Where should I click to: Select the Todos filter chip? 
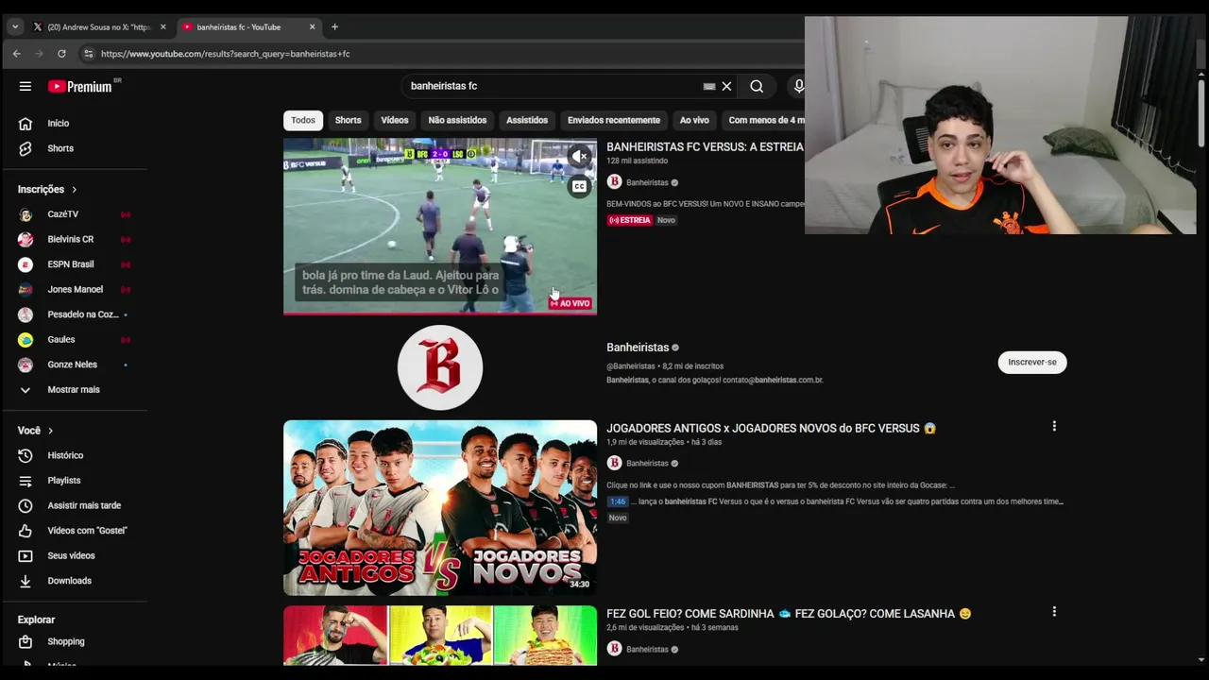tap(303, 120)
